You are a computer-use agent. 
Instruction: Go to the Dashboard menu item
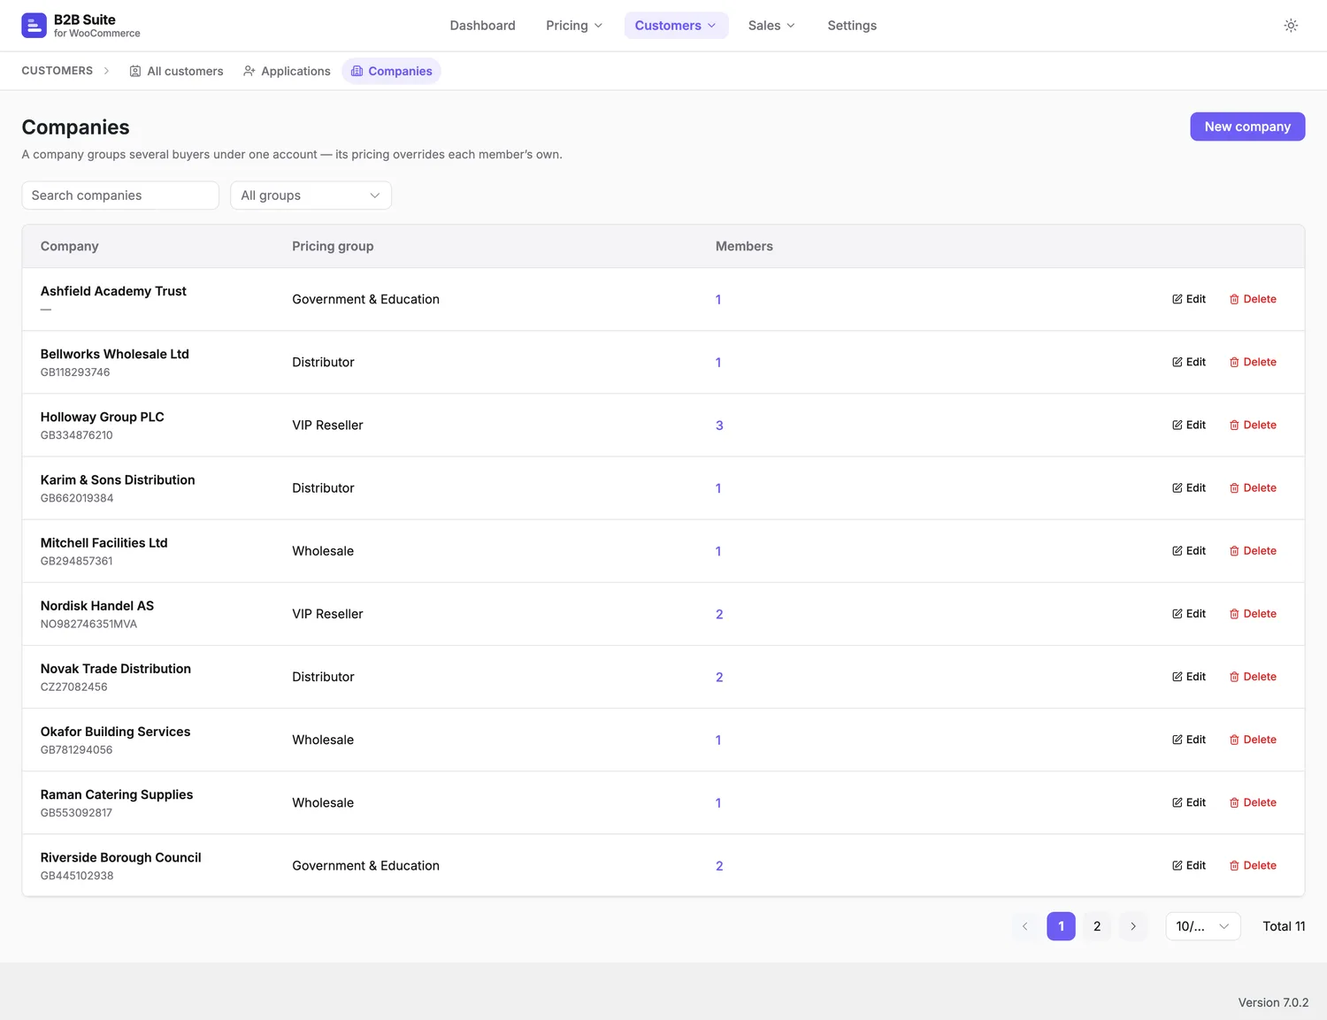click(482, 26)
